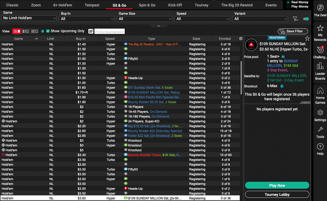Click table column settings gear icon
This screenshot has height=201, width=327.
coord(241,38)
